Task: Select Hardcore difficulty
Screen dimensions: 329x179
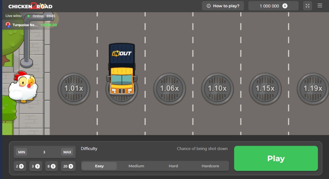Action: click(210, 166)
